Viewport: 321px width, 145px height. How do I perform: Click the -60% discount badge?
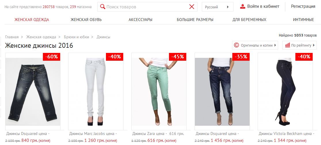[52, 57]
